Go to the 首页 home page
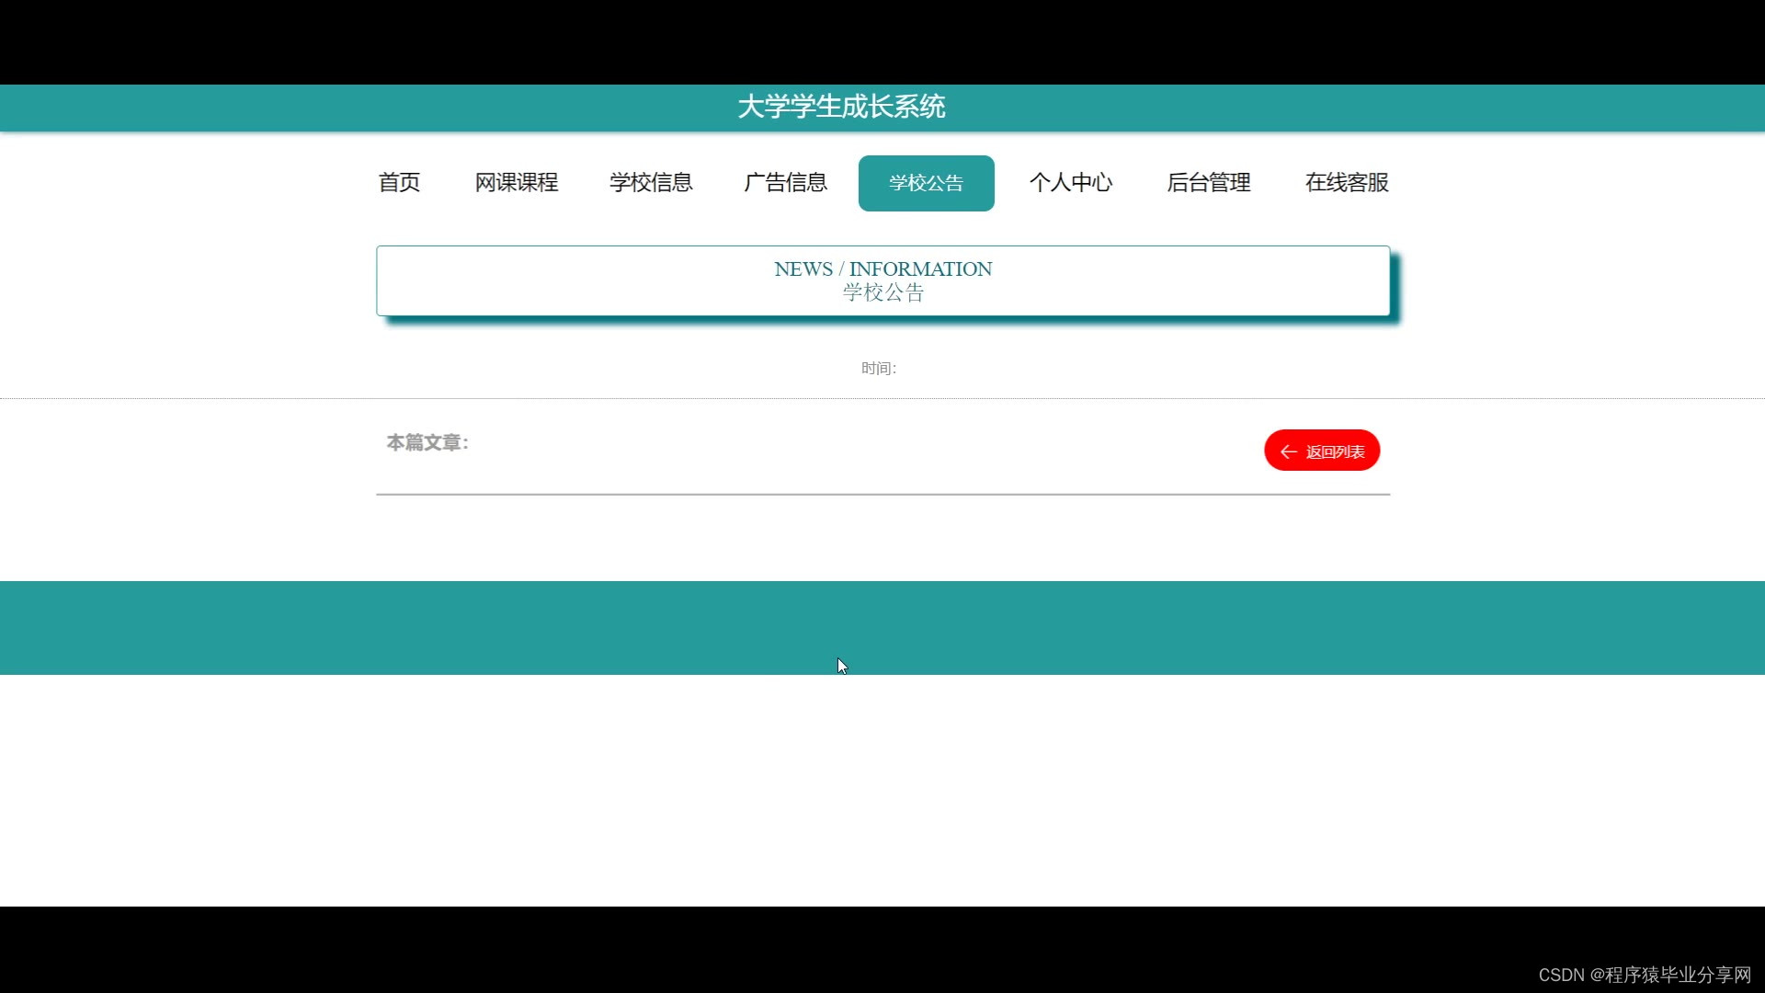 [399, 183]
